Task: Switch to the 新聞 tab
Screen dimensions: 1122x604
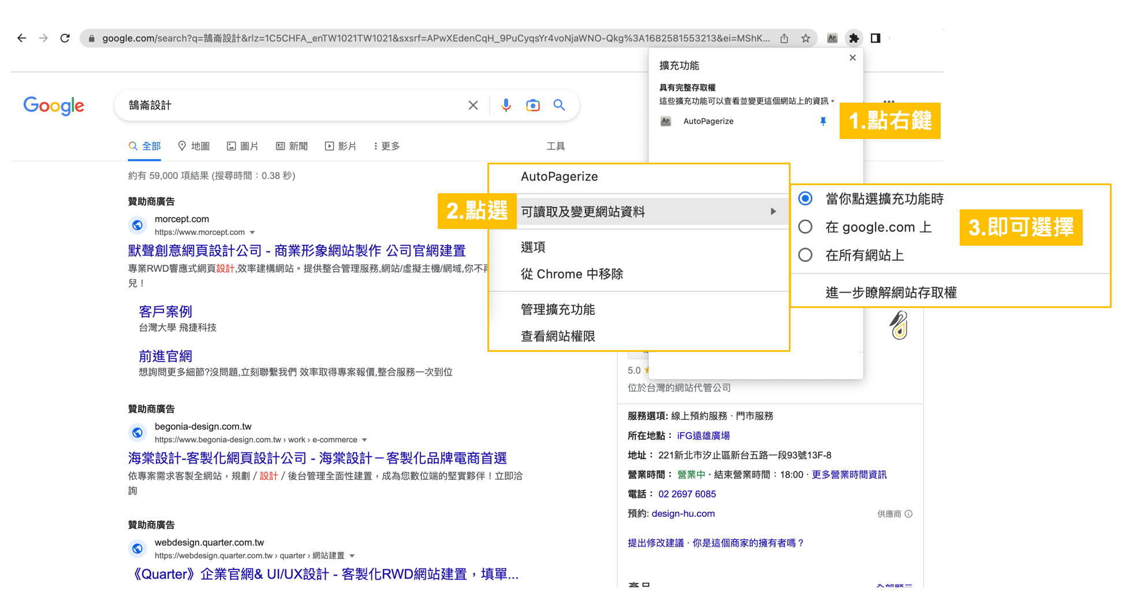Action: pyautogui.click(x=292, y=147)
